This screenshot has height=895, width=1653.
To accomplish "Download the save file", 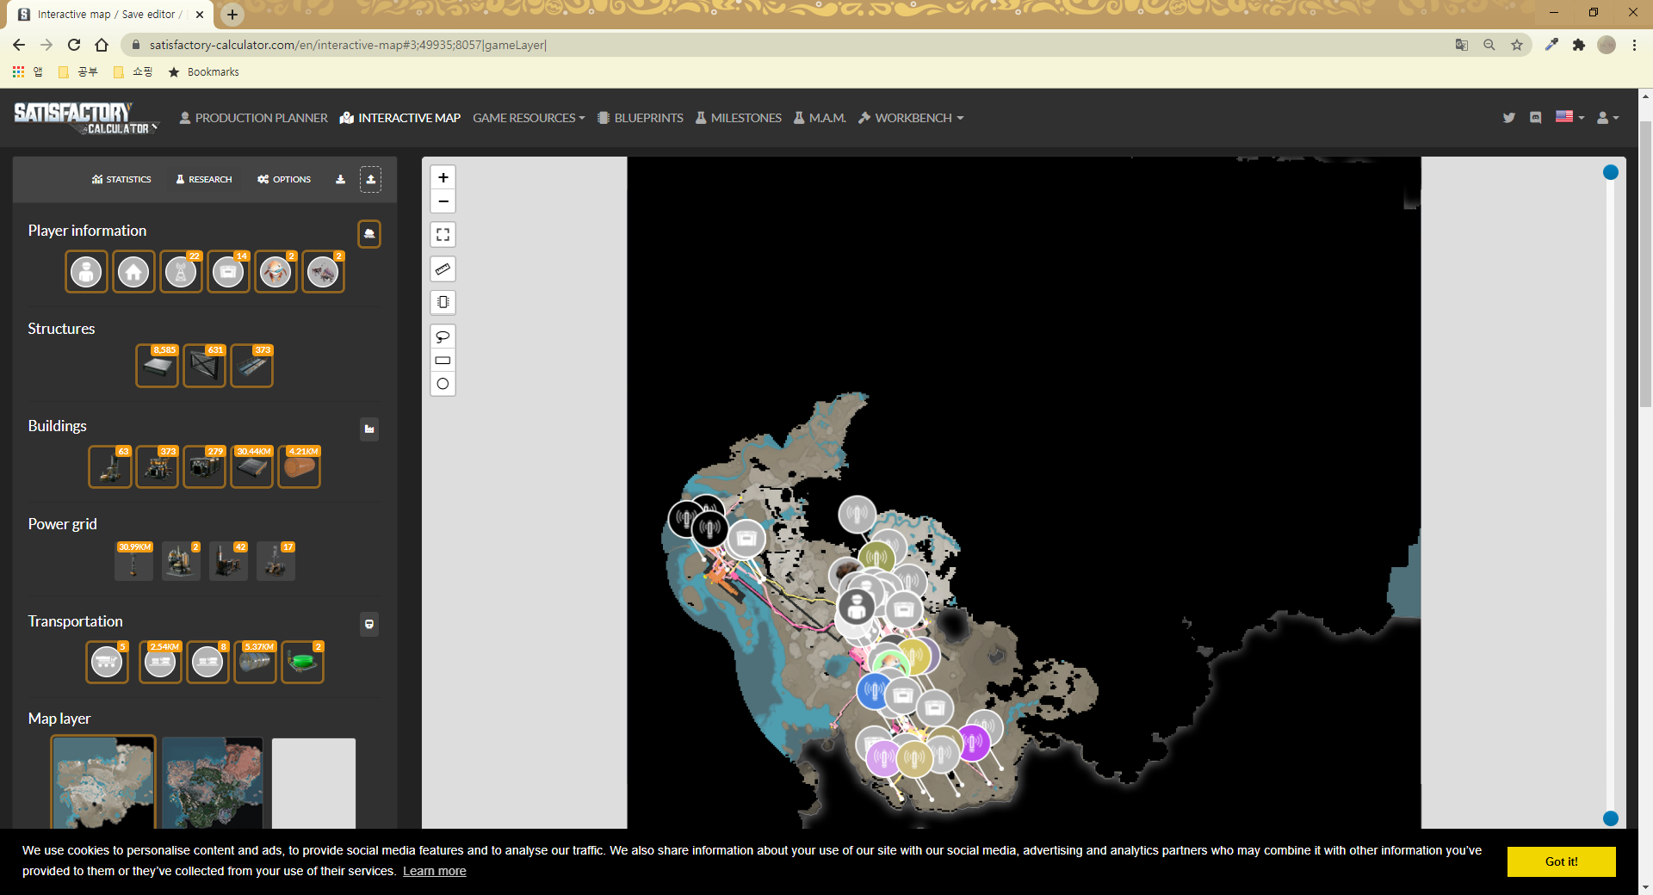I will click(x=340, y=179).
